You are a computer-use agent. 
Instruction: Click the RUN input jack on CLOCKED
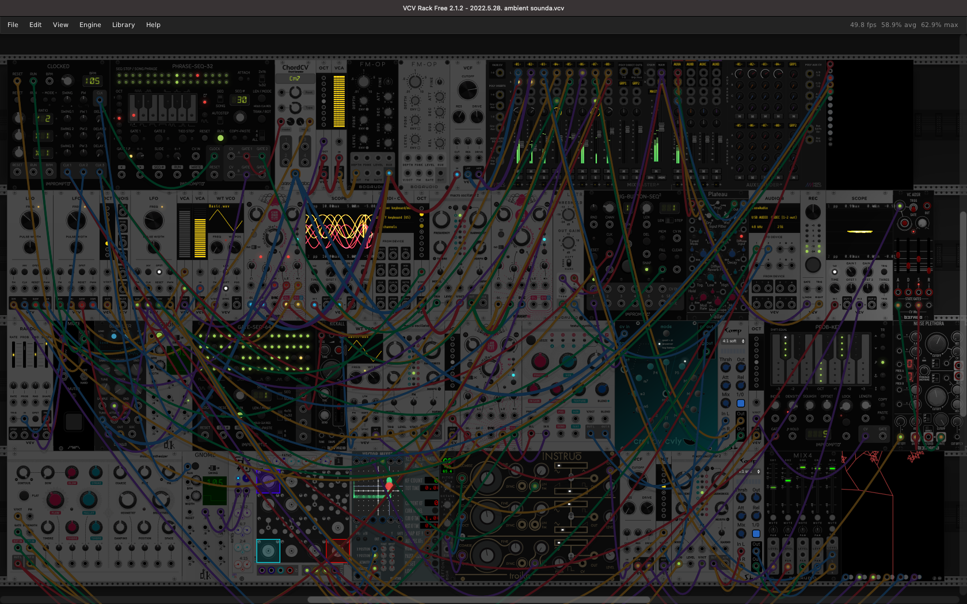click(x=33, y=81)
